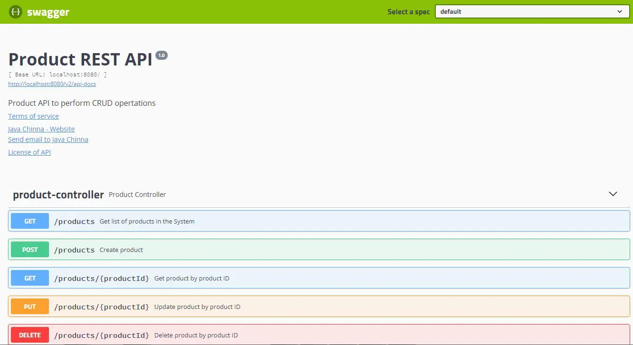633x345 pixels.
Task: Open the localhost api-docs URL link
Action: pyautogui.click(x=52, y=84)
